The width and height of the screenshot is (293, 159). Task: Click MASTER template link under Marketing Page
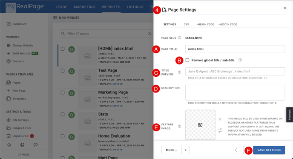pyautogui.click(x=118, y=106)
